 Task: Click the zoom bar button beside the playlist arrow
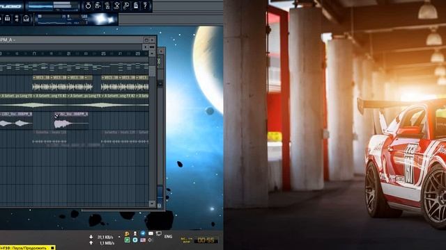click(x=152, y=47)
